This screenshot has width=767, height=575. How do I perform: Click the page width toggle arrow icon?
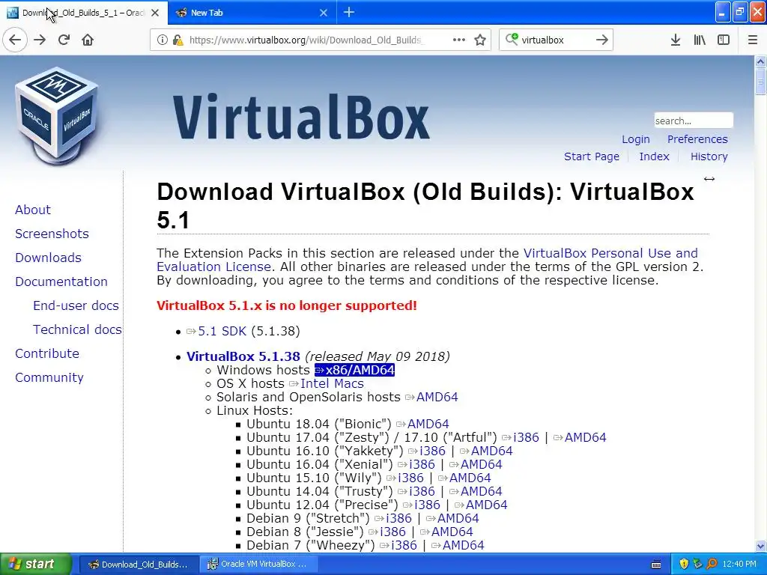pos(709,179)
